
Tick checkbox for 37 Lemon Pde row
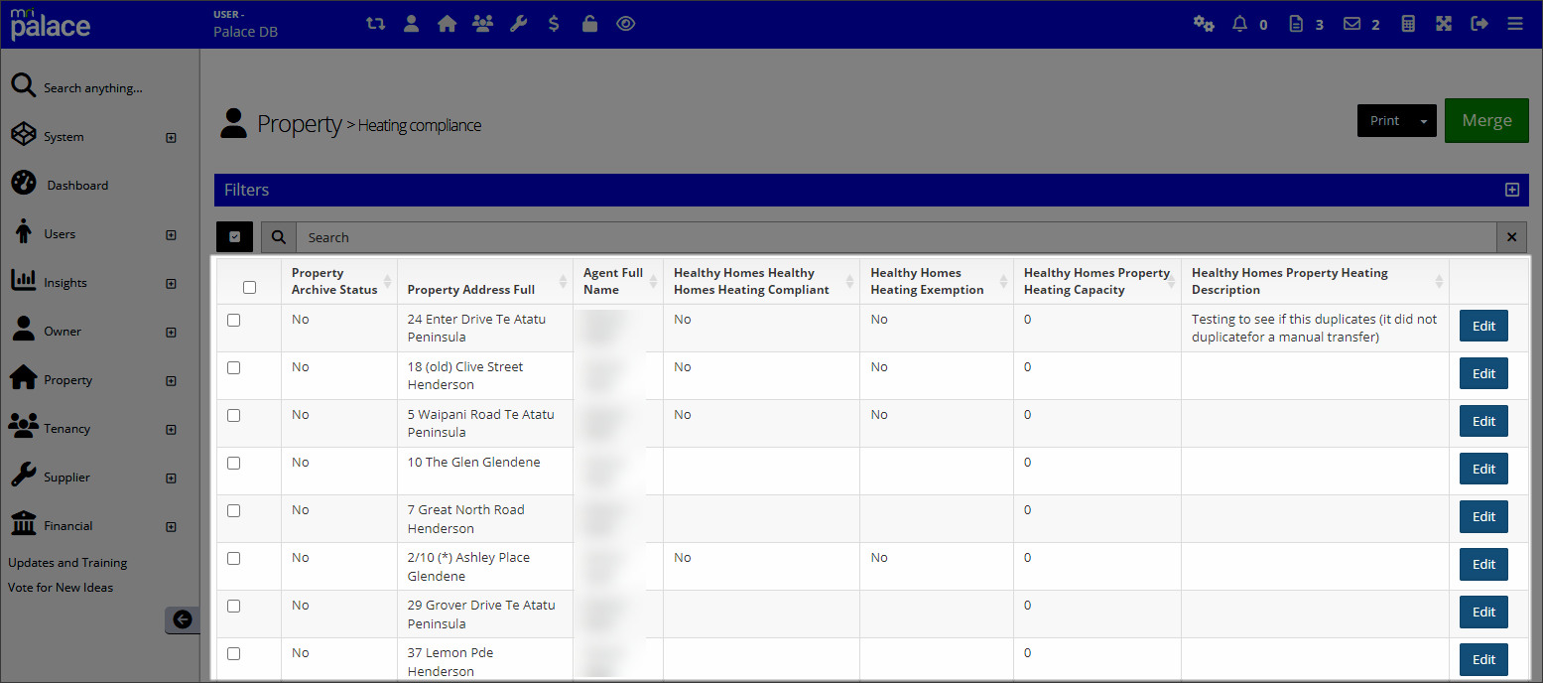point(234,654)
